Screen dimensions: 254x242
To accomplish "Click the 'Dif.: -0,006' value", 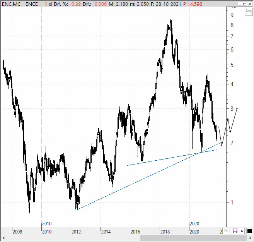I will click(x=95, y=4).
